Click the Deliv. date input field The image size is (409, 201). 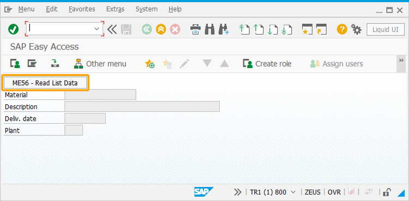tap(85, 118)
